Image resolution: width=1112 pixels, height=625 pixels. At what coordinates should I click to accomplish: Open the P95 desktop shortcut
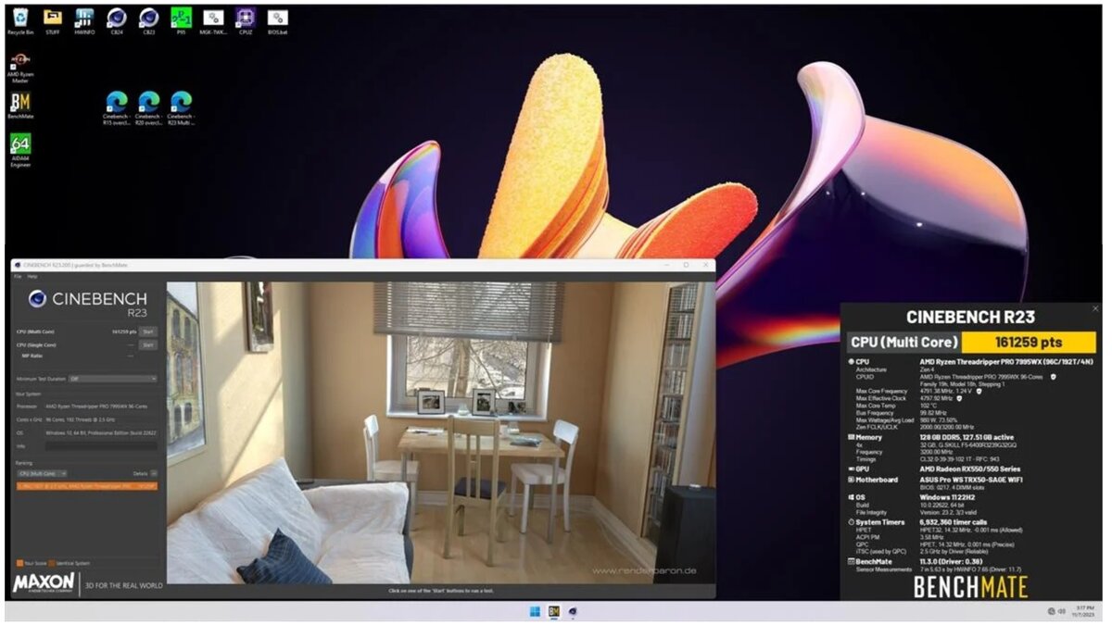(x=181, y=20)
